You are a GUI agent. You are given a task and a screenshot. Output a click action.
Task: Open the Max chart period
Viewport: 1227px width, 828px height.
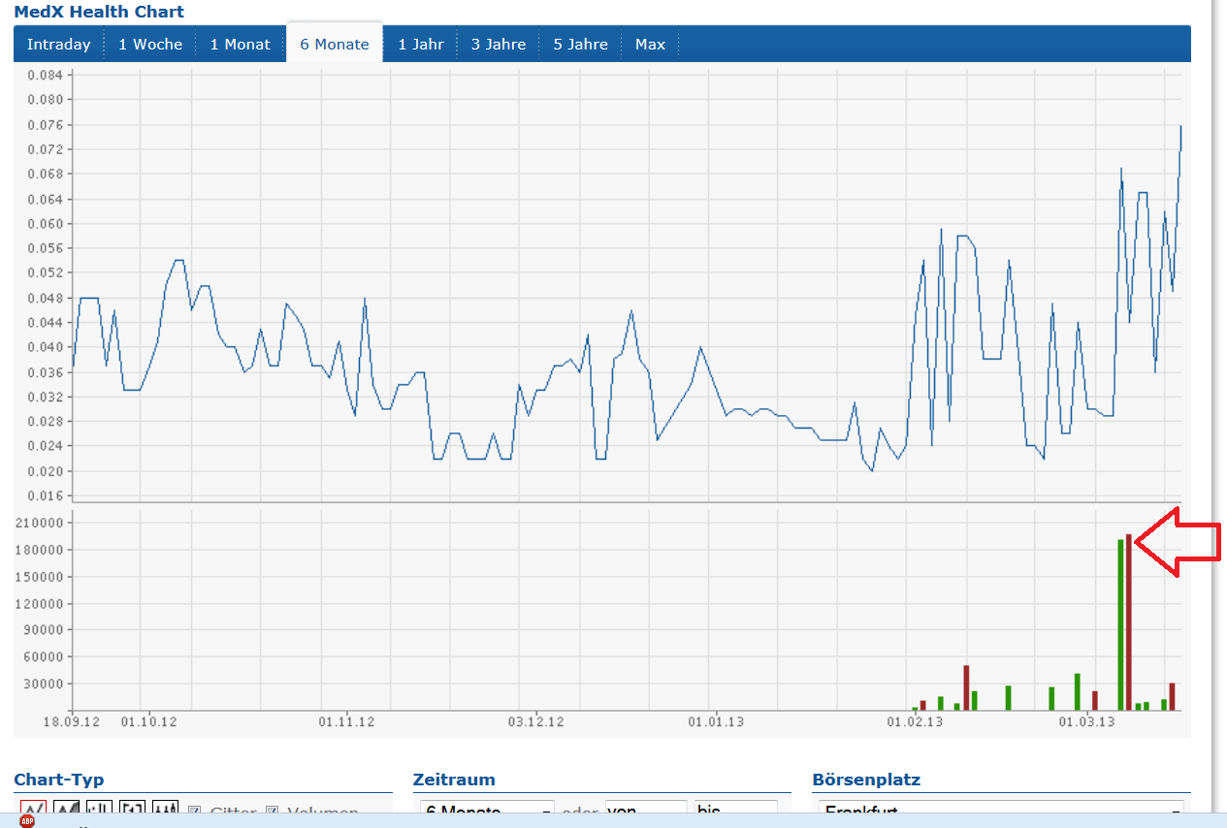tap(650, 44)
